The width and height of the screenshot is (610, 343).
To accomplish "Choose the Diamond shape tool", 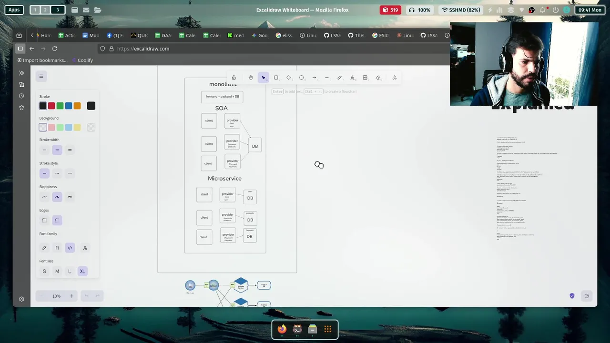I will click(289, 78).
